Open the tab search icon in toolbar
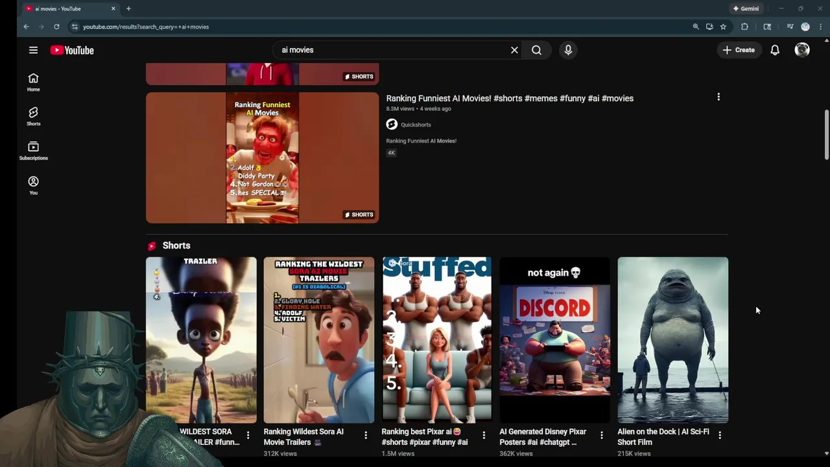The width and height of the screenshot is (830, 467). (767, 27)
